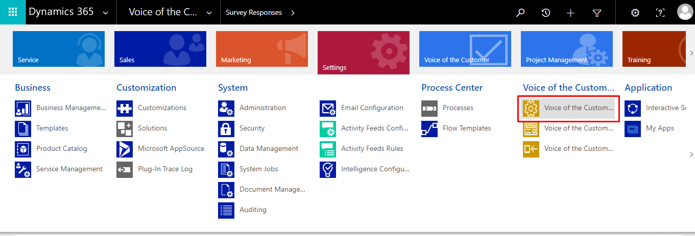Select the Settings tile

point(364,53)
